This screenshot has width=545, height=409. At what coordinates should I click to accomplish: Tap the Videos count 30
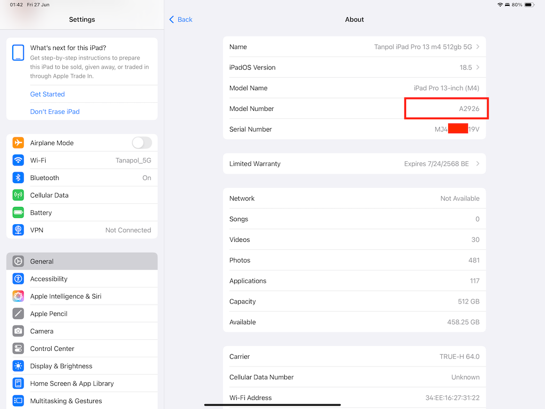tap(475, 239)
